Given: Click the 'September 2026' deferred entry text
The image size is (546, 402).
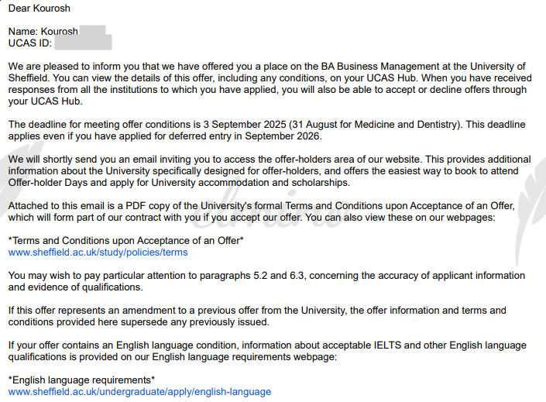Looking at the screenshot, I should click(282, 136).
